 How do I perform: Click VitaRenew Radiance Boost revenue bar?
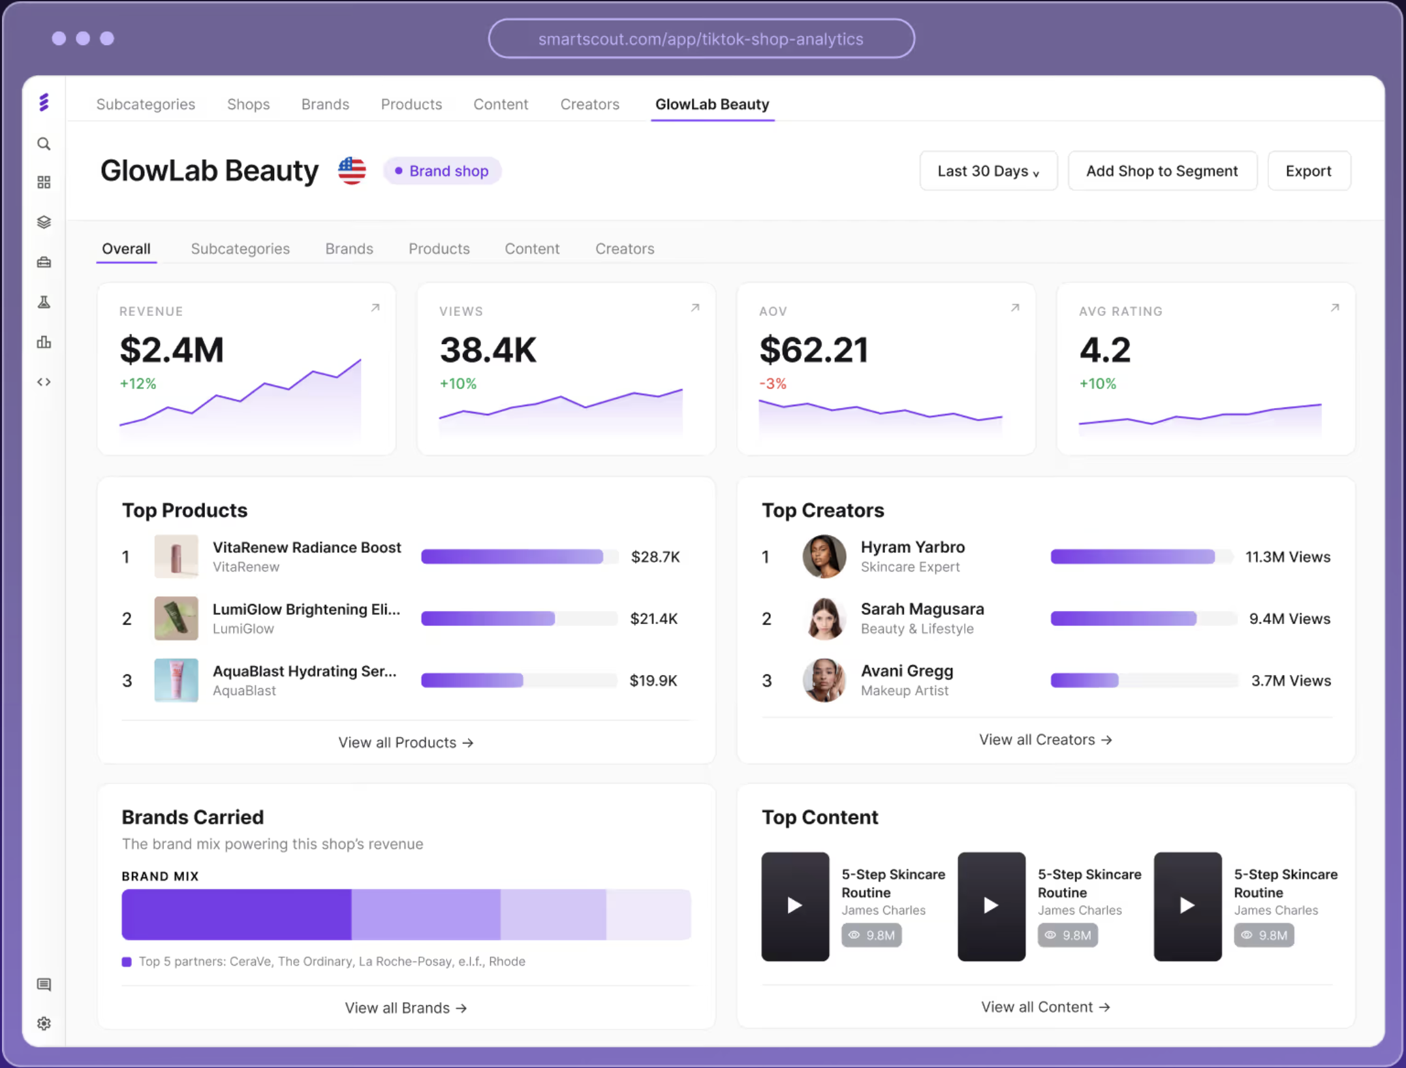point(520,557)
